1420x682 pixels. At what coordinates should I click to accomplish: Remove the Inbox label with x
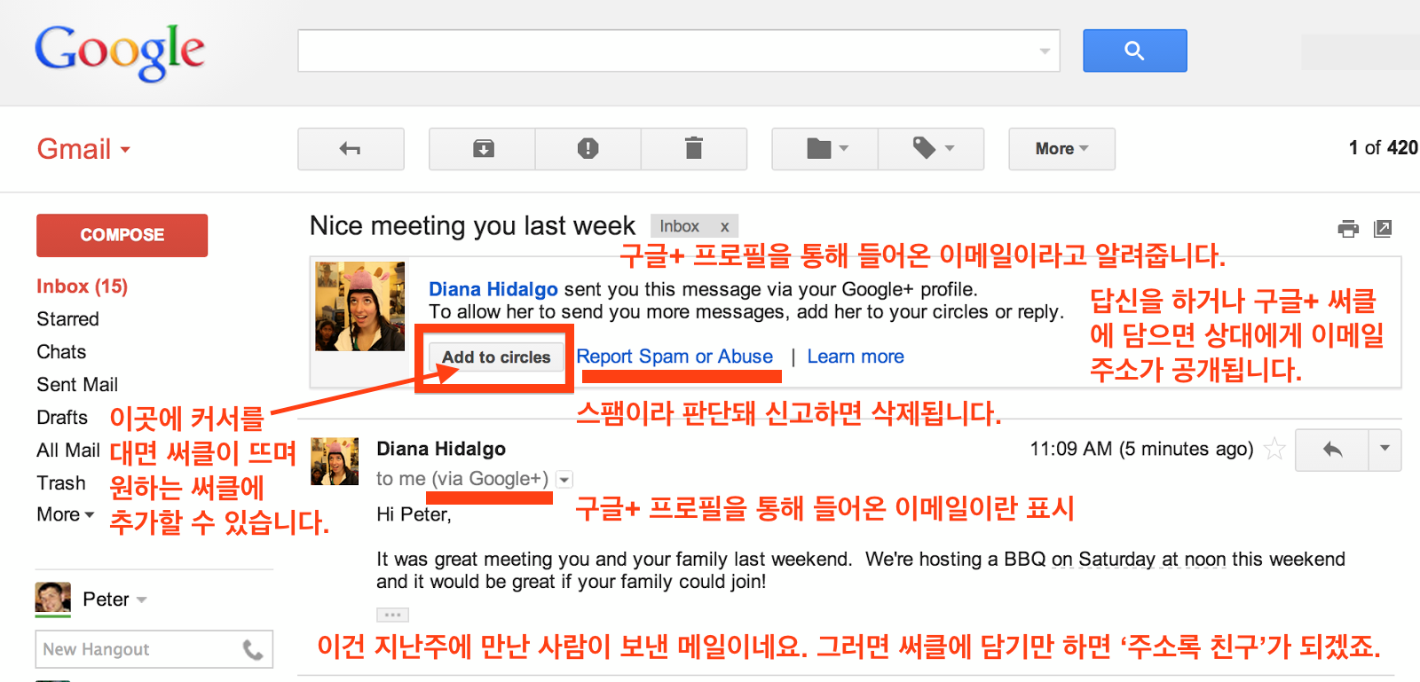pos(724,227)
